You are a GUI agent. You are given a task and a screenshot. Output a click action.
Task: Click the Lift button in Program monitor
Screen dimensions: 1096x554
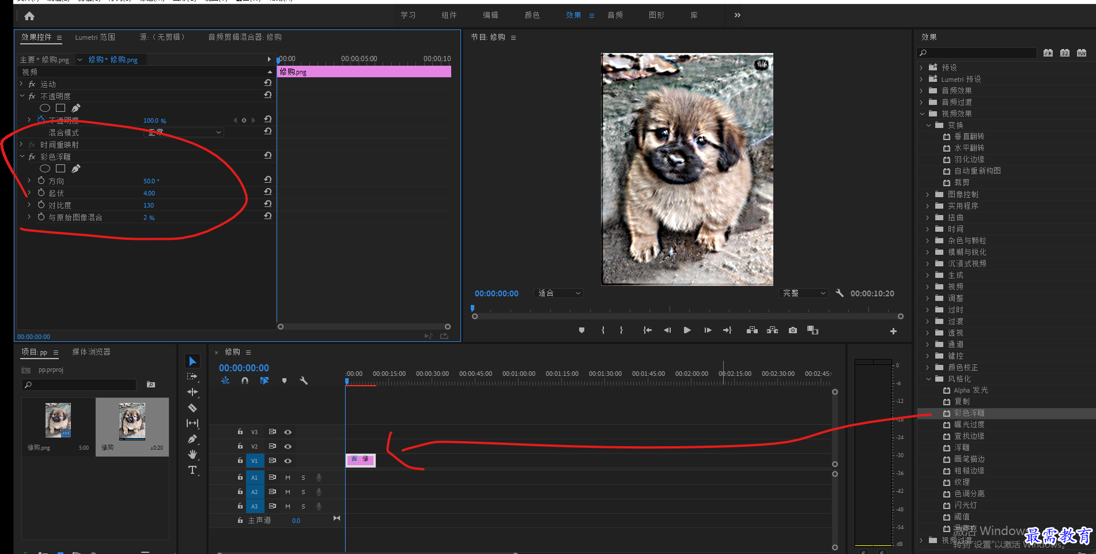(x=752, y=330)
